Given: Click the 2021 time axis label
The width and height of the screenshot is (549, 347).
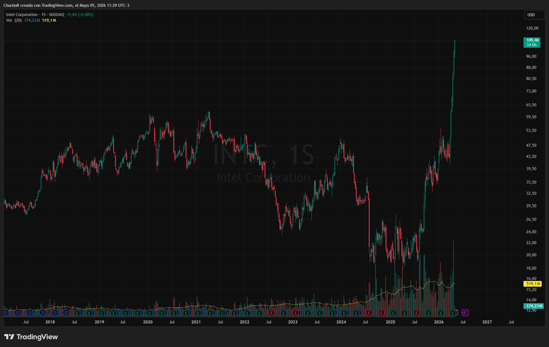Looking at the screenshot, I should coord(196,322).
